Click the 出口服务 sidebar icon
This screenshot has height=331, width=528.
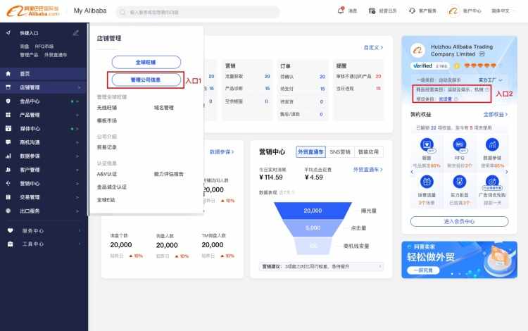click(8, 211)
